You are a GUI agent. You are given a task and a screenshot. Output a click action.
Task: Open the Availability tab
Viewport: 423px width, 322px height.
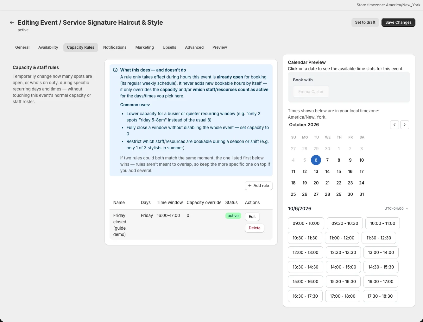pyautogui.click(x=48, y=47)
